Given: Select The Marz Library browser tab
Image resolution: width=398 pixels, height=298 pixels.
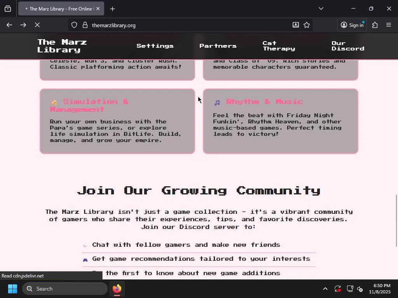Looking at the screenshot, I should click(61, 9).
